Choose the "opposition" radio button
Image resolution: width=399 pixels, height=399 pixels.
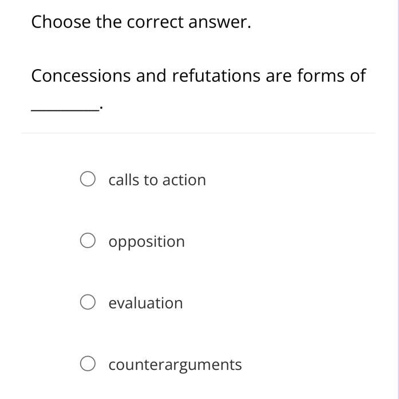pyautogui.click(x=88, y=241)
